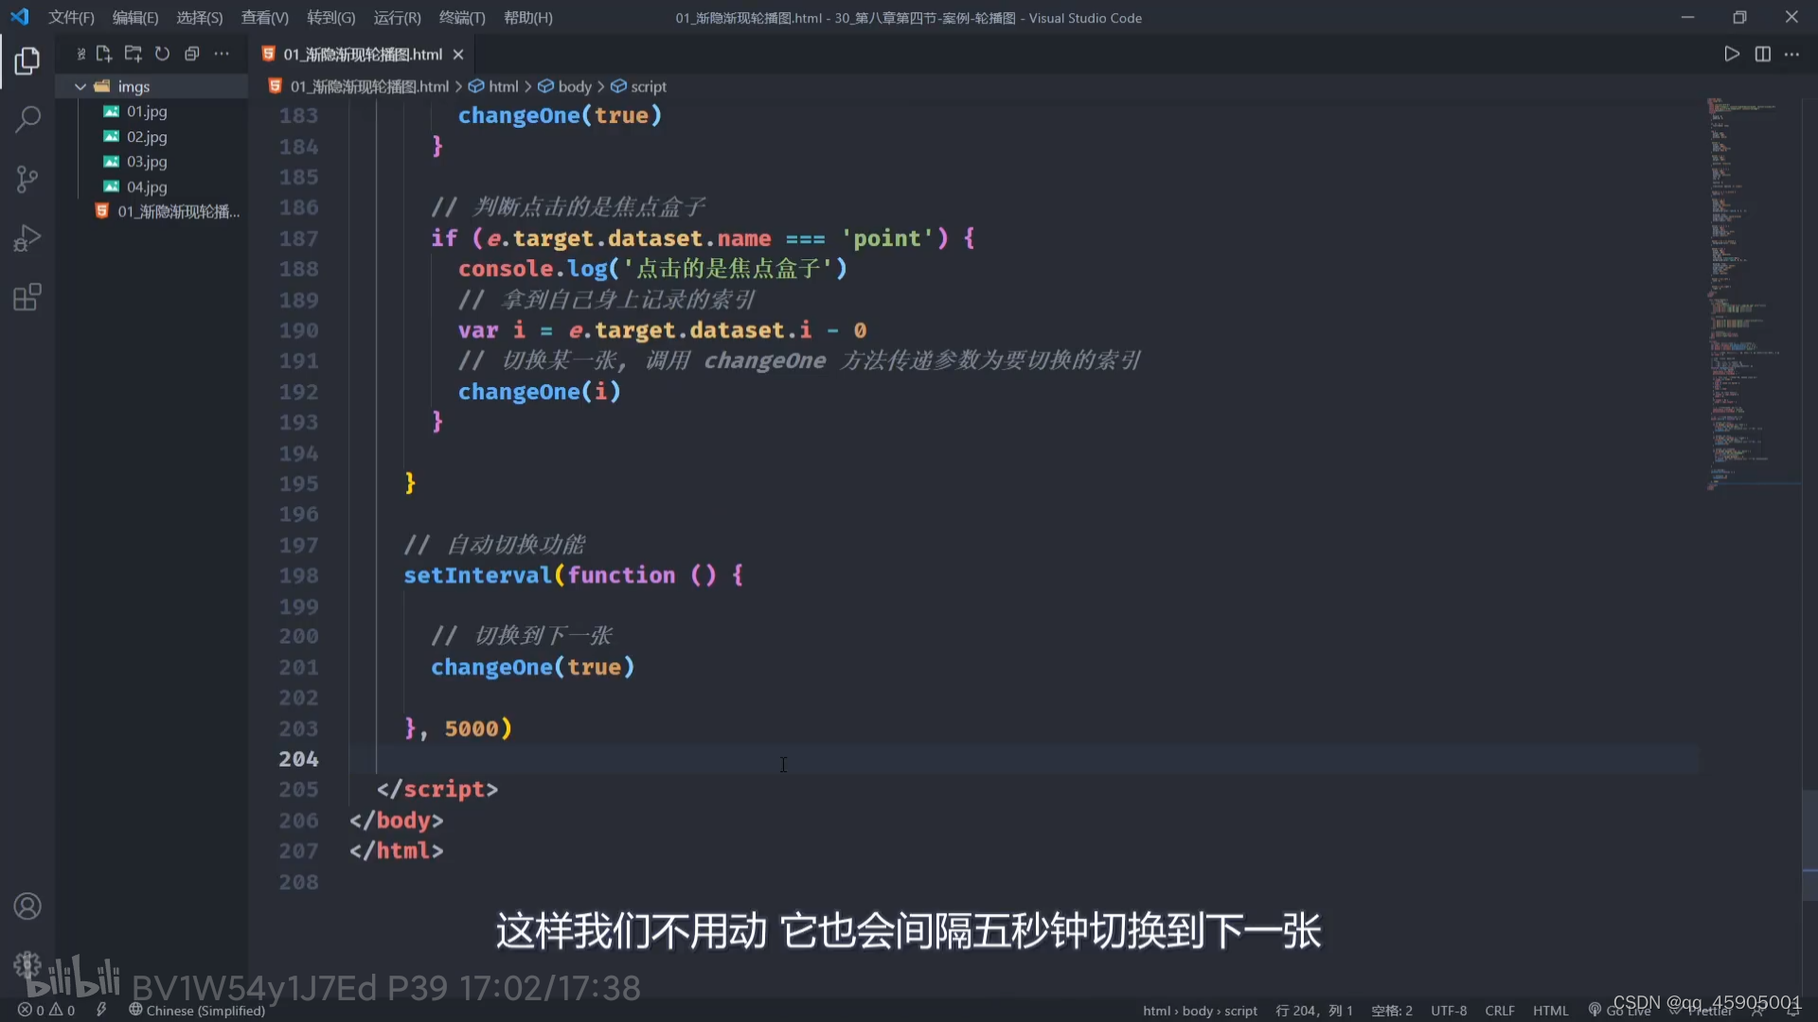Open the Search panel in activity bar
Image resolution: width=1818 pixels, height=1022 pixels.
point(27,119)
